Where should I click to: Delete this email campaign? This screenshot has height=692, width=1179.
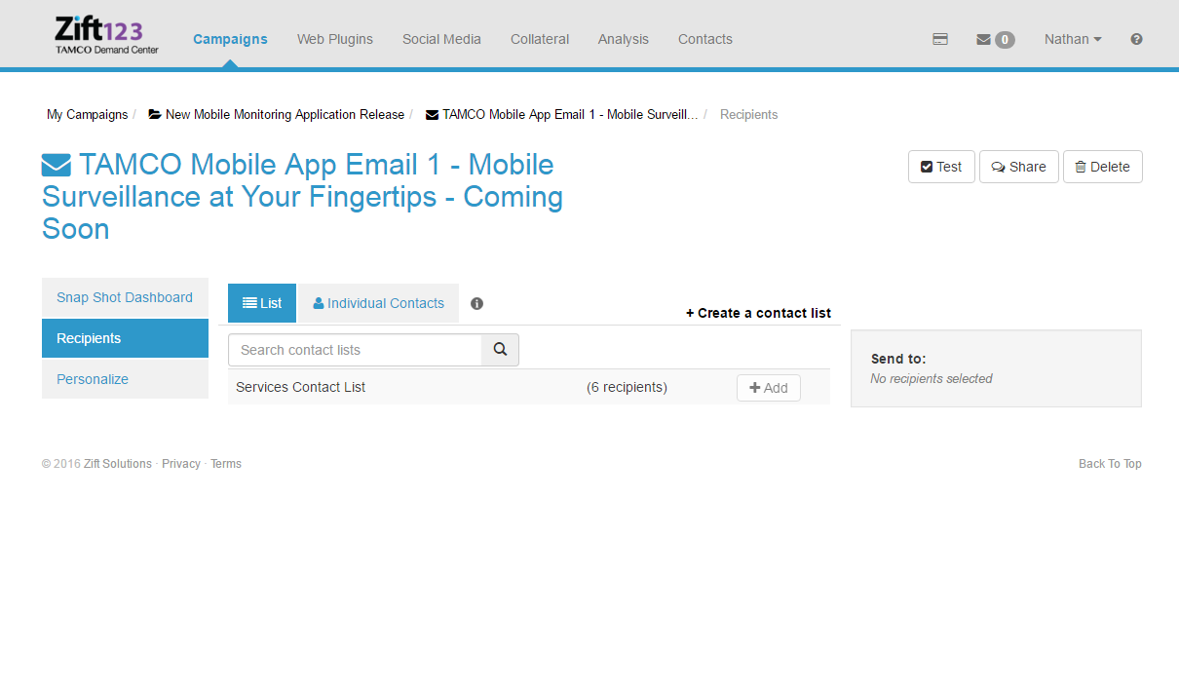click(1103, 167)
